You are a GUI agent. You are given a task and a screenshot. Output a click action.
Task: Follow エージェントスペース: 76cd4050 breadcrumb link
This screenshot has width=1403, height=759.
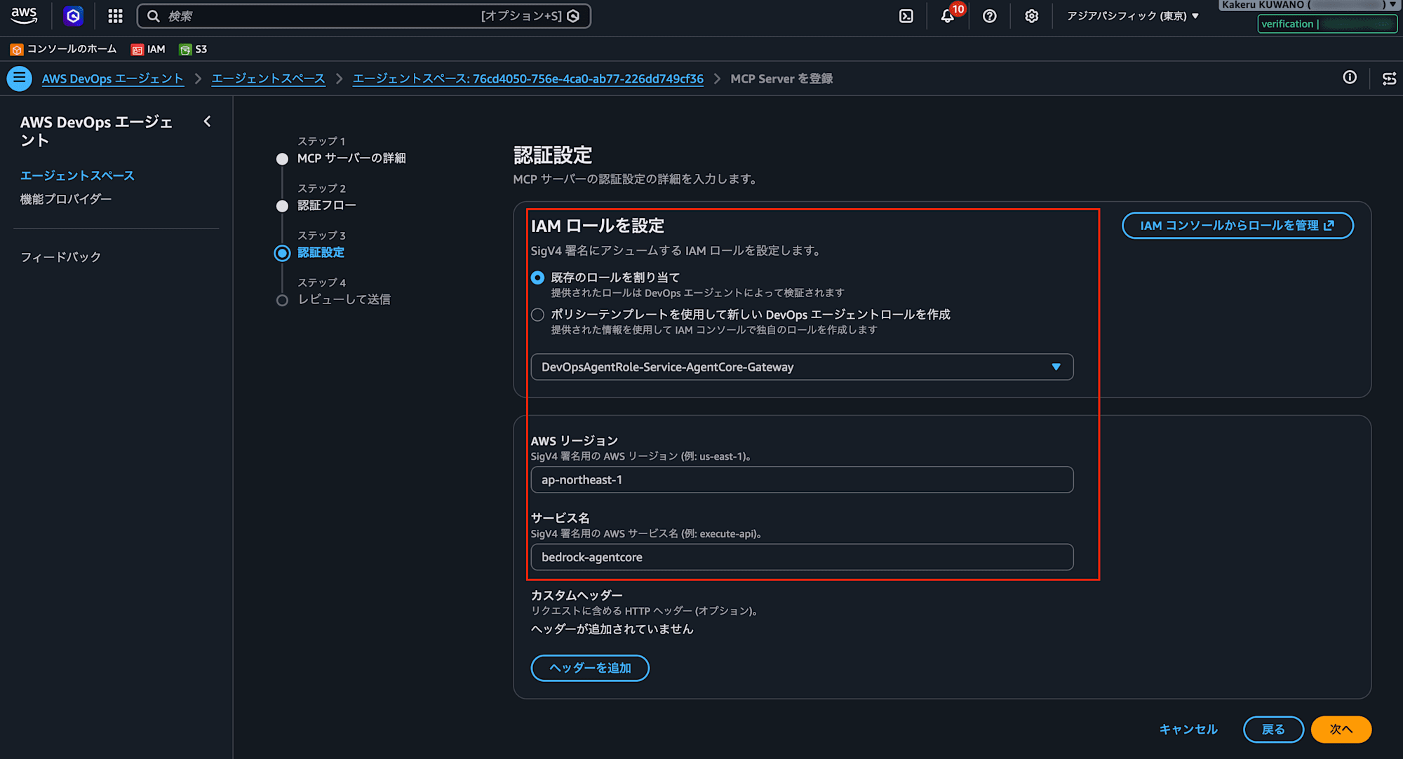click(528, 78)
